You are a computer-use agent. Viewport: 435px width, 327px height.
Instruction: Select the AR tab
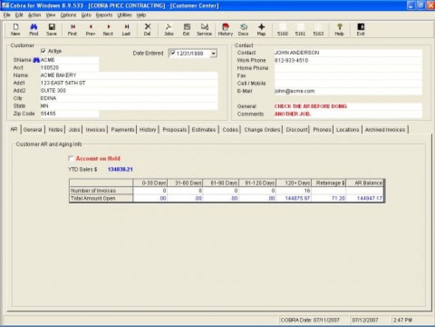click(x=14, y=129)
